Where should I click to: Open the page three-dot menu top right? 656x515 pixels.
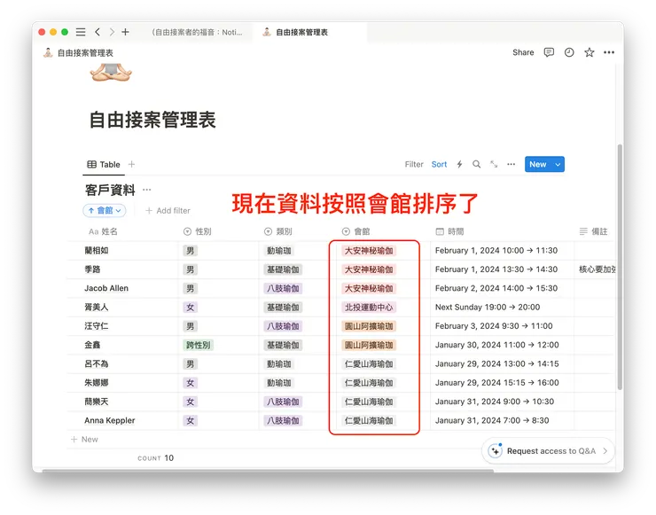click(x=609, y=52)
